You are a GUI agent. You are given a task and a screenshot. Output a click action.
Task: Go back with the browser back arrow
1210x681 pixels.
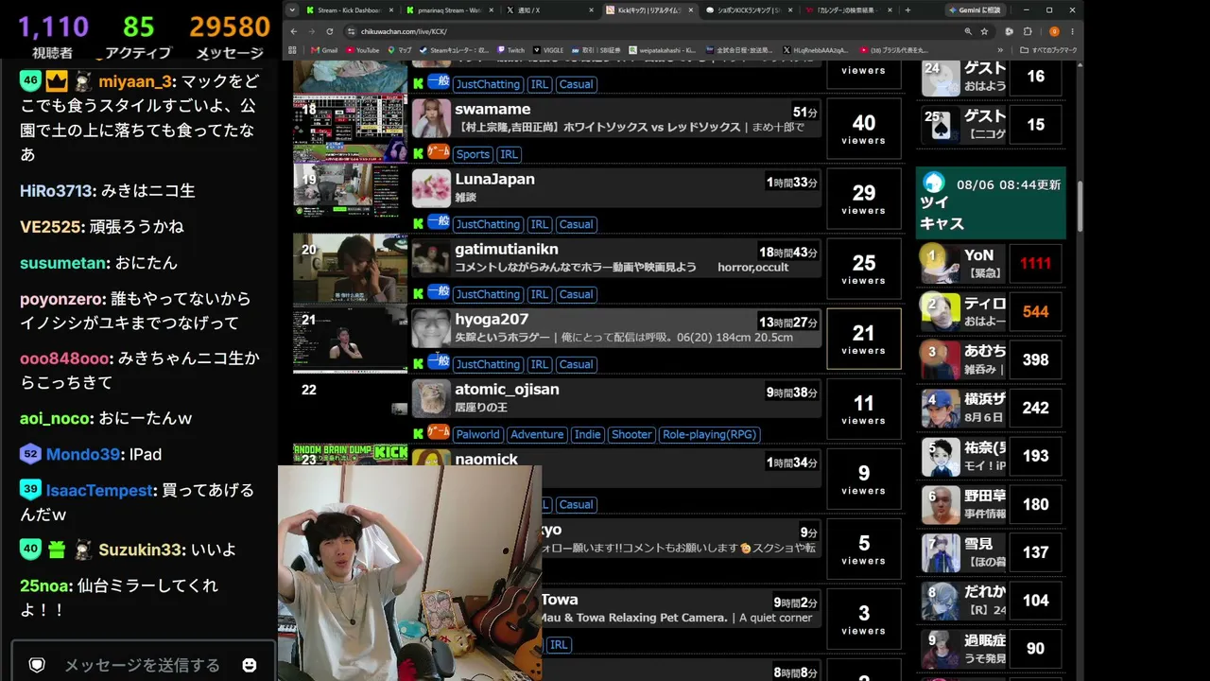click(293, 31)
